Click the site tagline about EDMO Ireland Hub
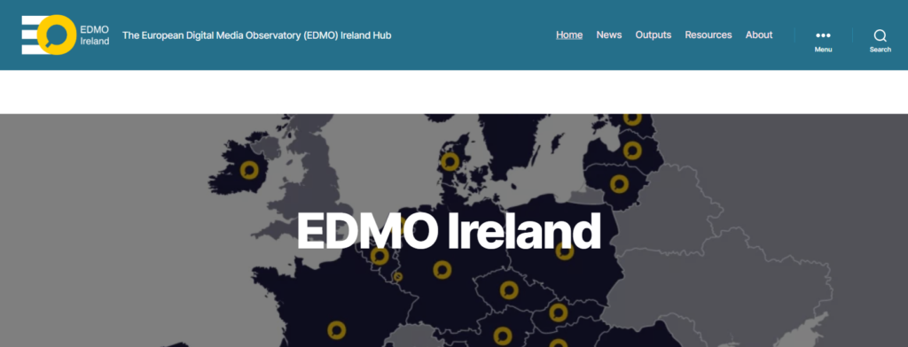Screen dimensions: 908x347 pos(256,35)
